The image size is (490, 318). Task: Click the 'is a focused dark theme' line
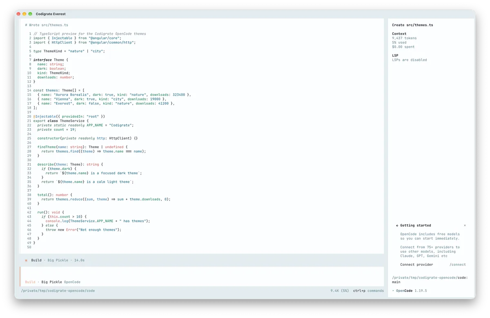pos(94,173)
